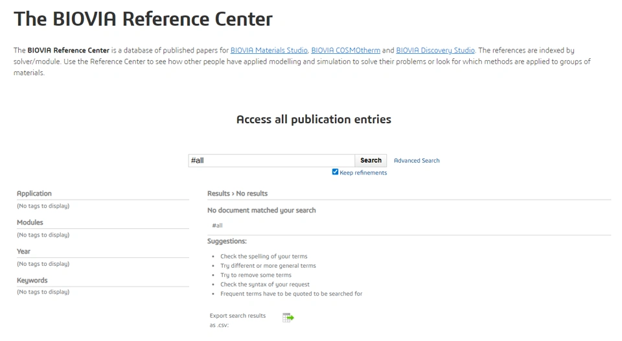Viewport: 622px width, 341px height.
Task: Click the Application filter heading
Action: click(34, 193)
